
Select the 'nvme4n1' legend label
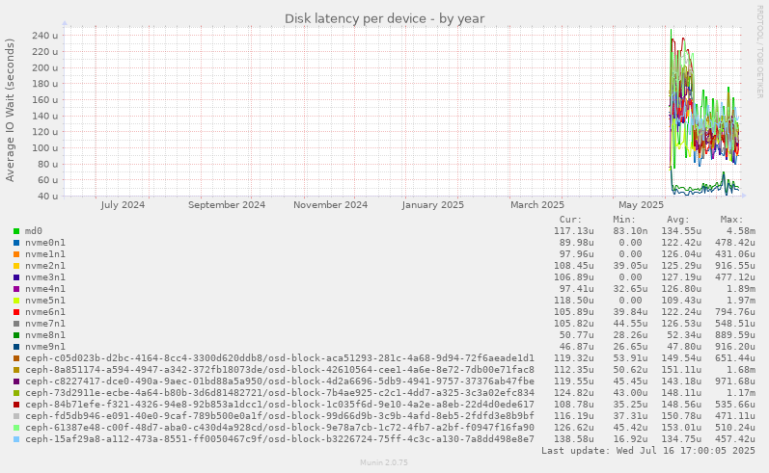45,289
